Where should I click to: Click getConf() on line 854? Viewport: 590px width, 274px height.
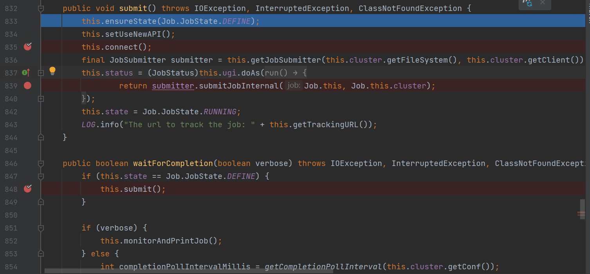[x=469, y=267]
